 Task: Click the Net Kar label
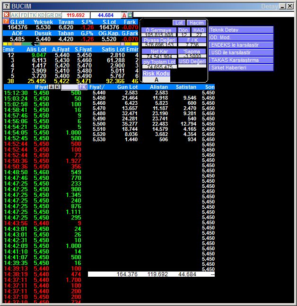click(159, 51)
